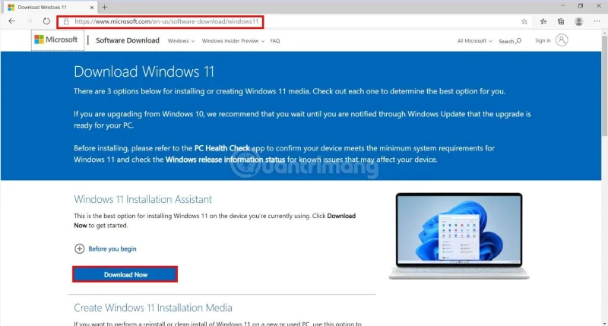Screen dimensions: 608x326
Task: Click the lock icon in address bar
Action: (66, 22)
